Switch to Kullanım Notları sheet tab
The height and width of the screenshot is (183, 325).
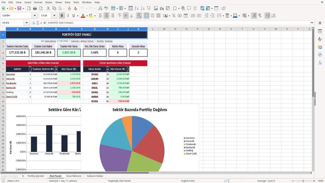pos(95,176)
